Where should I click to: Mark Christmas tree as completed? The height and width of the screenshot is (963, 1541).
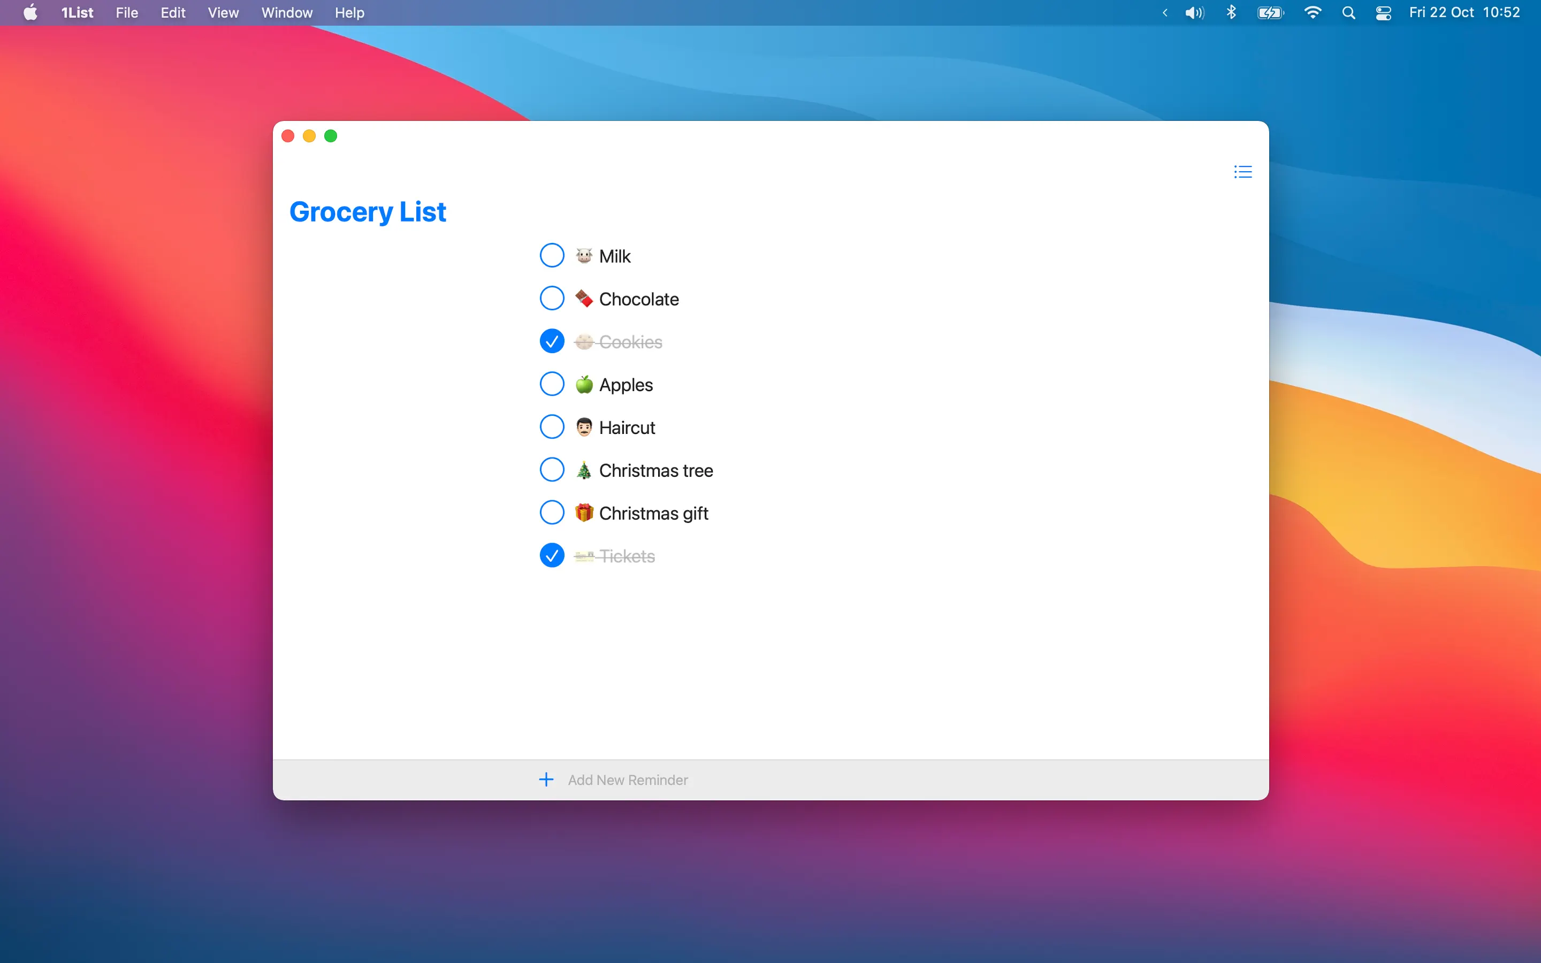point(552,470)
